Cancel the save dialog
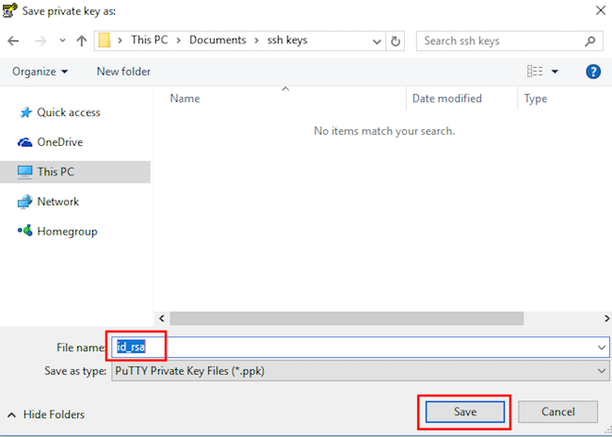The height and width of the screenshot is (437, 612). pos(557,412)
